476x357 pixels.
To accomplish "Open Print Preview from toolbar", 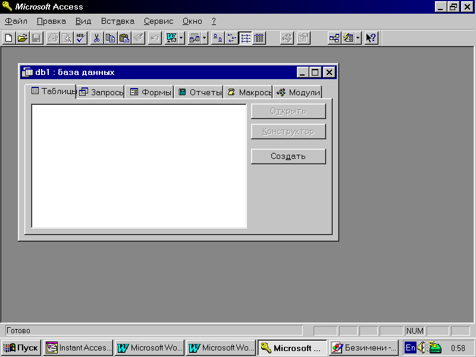I will [x=67, y=38].
